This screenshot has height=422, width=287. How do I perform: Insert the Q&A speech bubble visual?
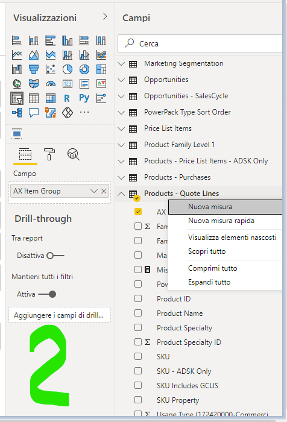click(34, 113)
